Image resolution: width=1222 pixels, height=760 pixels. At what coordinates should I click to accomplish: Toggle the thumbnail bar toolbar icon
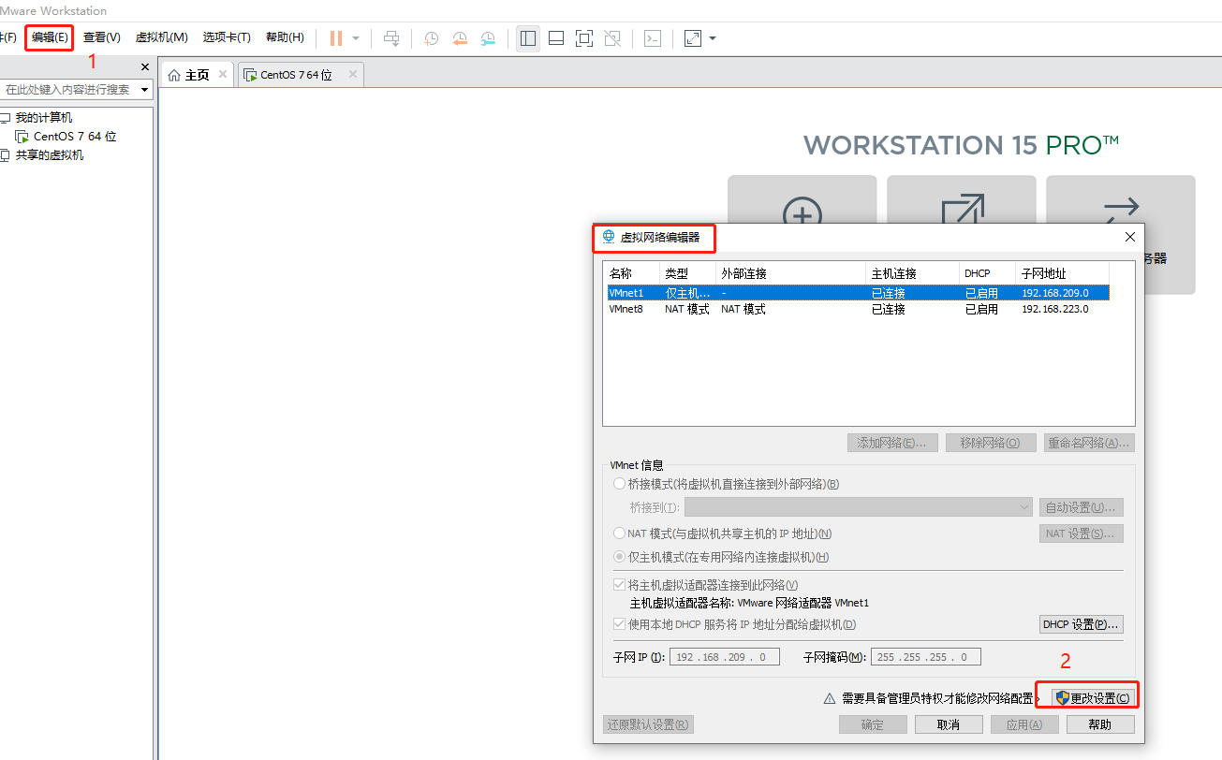point(556,38)
